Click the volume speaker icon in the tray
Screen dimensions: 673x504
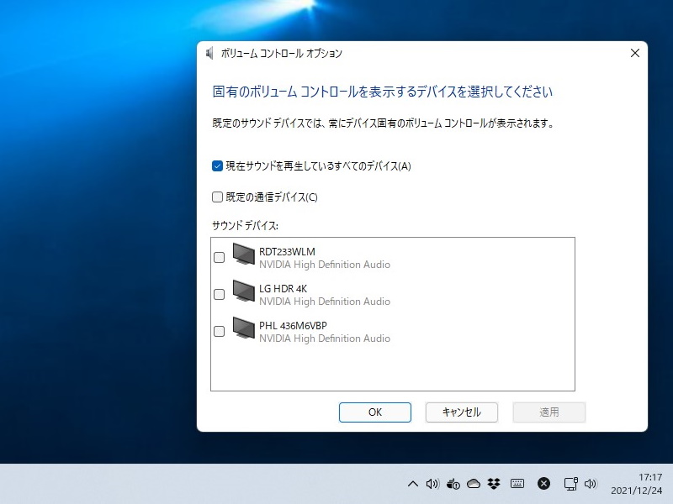[432, 484]
